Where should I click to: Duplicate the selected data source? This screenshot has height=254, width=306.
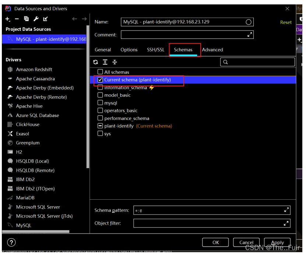27,19
